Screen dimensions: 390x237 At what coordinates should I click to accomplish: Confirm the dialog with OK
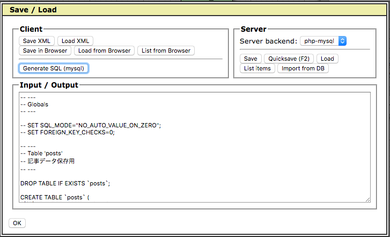17,223
